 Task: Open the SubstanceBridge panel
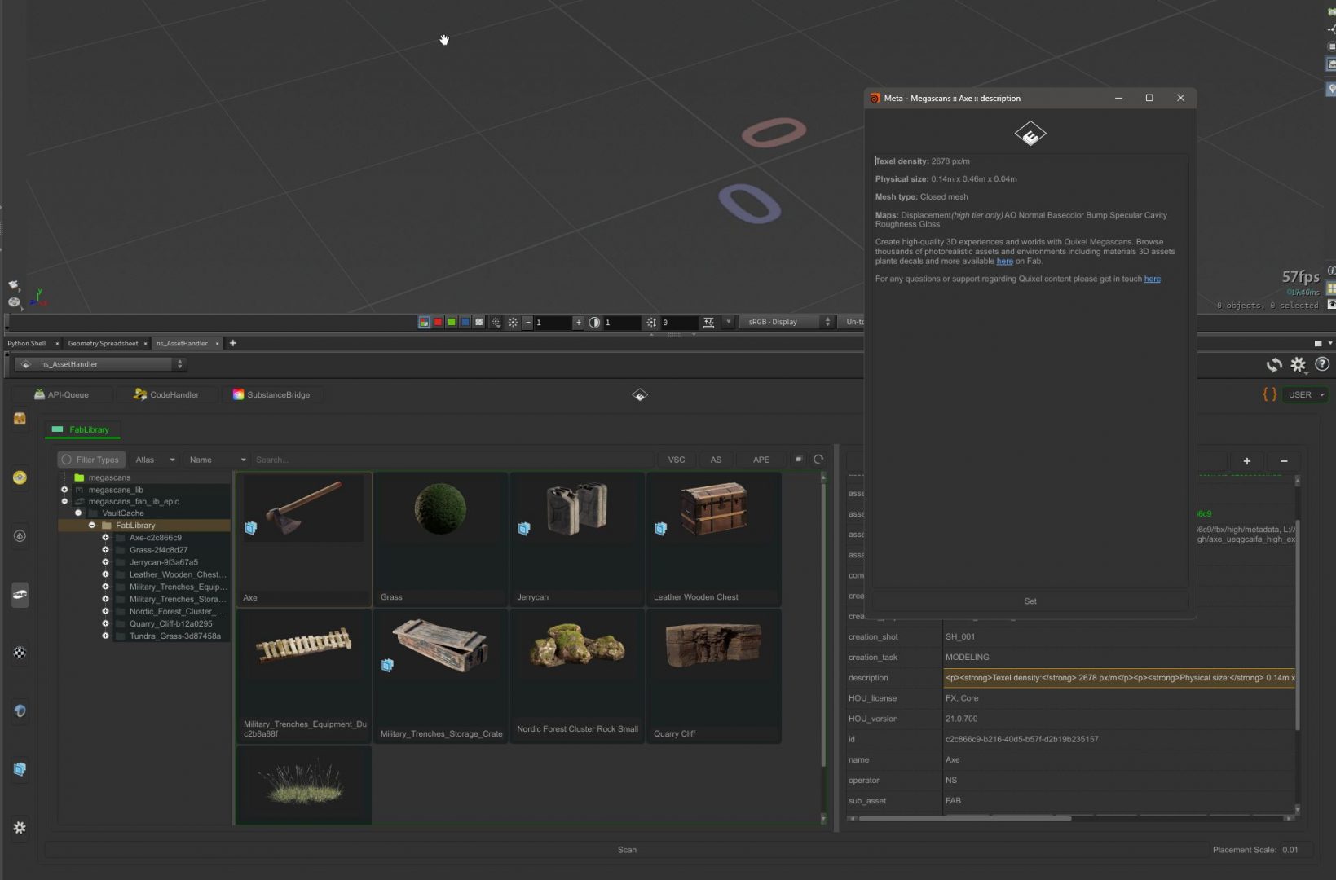click(x=271, y=394)
